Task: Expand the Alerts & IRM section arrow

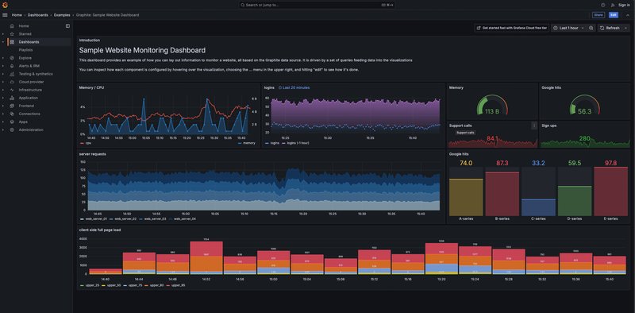Action: click(3, 66)
